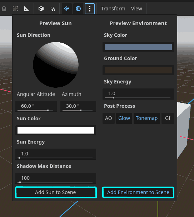Image resolution: width=194 pixels, height=217 pixels.
Task: Toggle preview sunlight icon
Action: tap(67, 9)
